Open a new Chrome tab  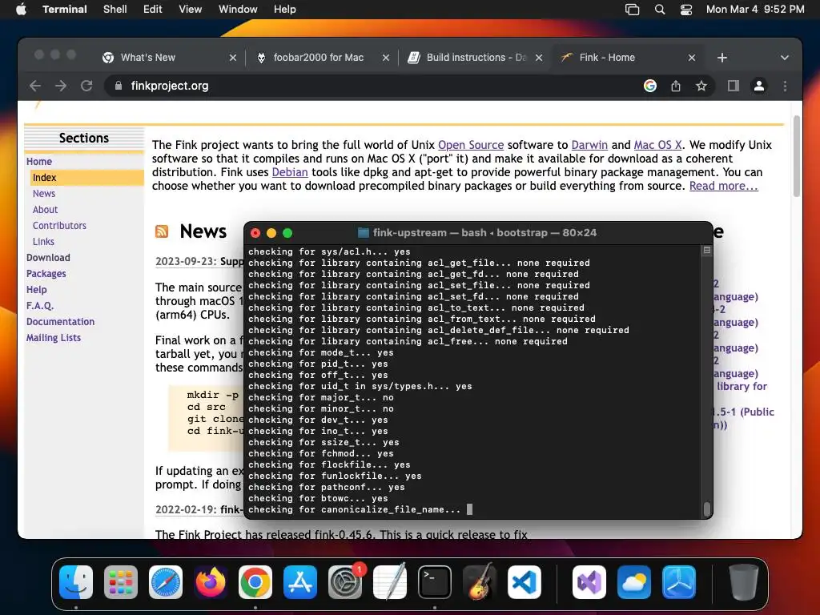point(722,58)
